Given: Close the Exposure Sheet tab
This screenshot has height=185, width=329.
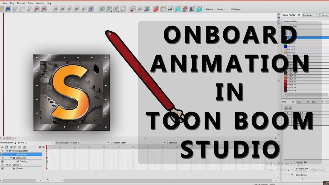Looking at the screenshot, I should 109,143.
